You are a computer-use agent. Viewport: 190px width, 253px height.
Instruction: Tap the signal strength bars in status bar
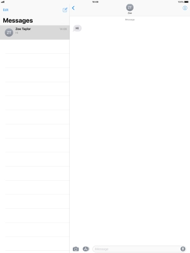click(3, 2)
